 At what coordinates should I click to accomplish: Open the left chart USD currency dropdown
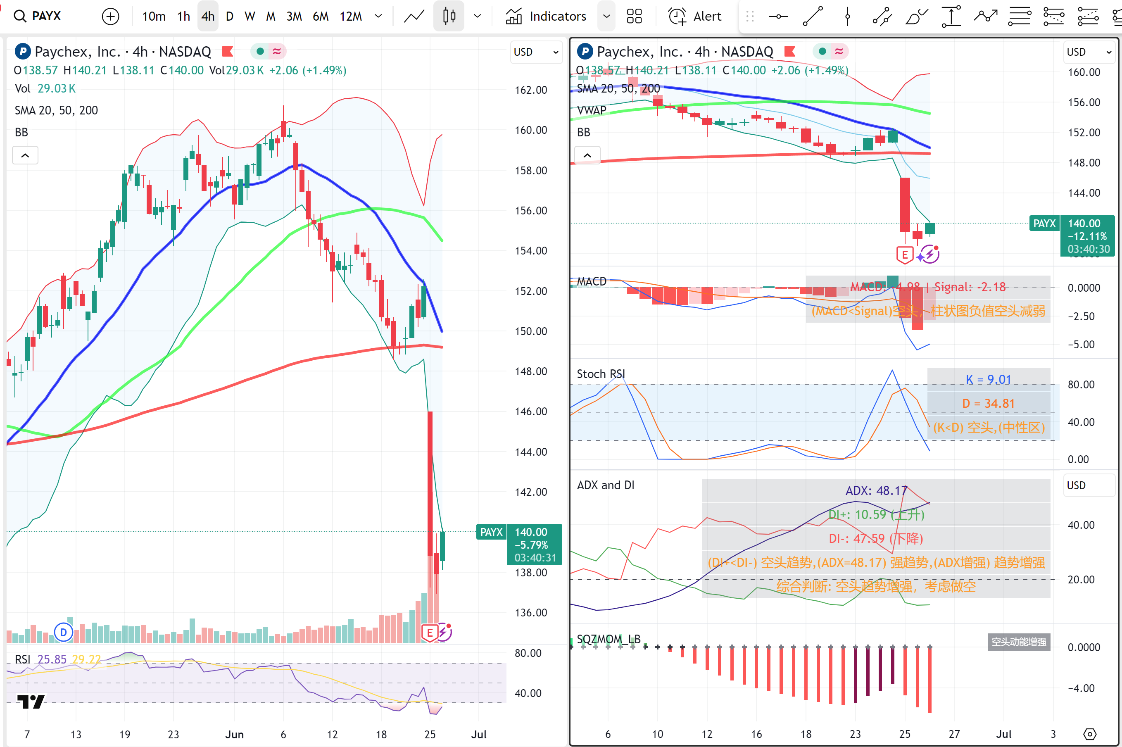tap(536, 52)
